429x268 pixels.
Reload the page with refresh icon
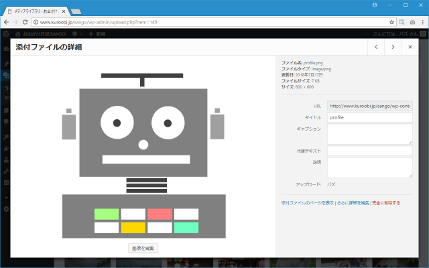pos(25,22)
